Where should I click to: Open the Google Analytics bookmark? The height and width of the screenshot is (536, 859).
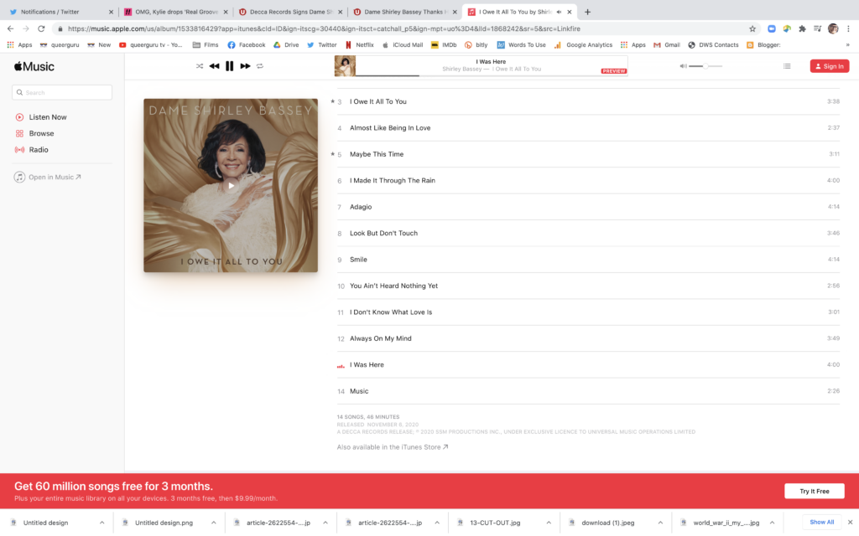(x=583, y=45)
